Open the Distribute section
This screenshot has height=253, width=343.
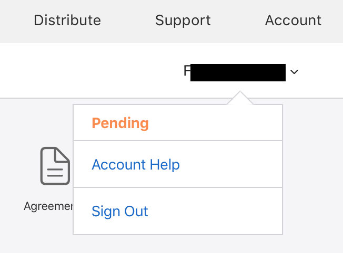click(x=67, y=20)
